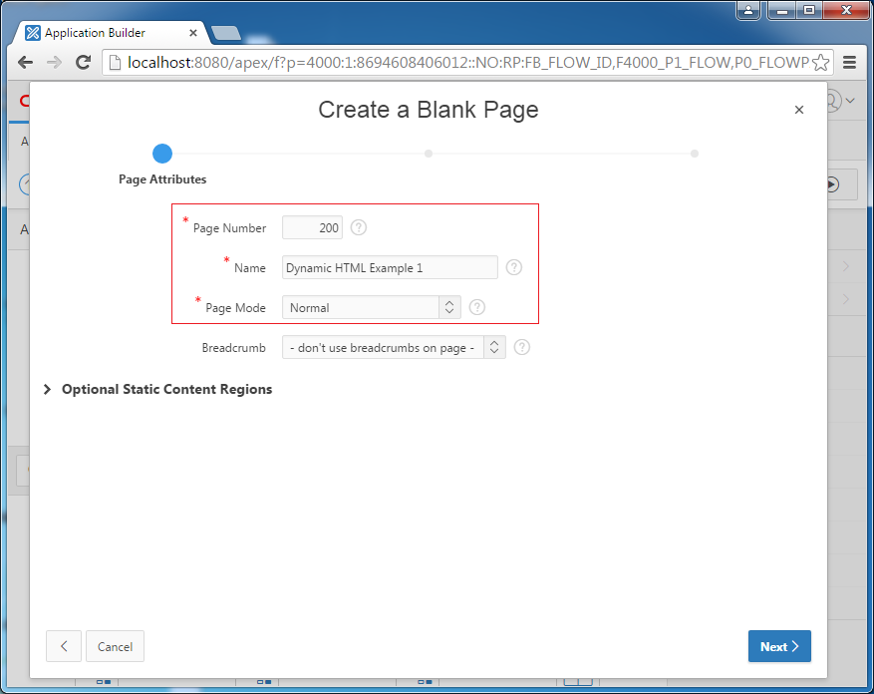Click the Page Attributes step label
The width and height of the screenshot is (874, 694).
point(162,179)
